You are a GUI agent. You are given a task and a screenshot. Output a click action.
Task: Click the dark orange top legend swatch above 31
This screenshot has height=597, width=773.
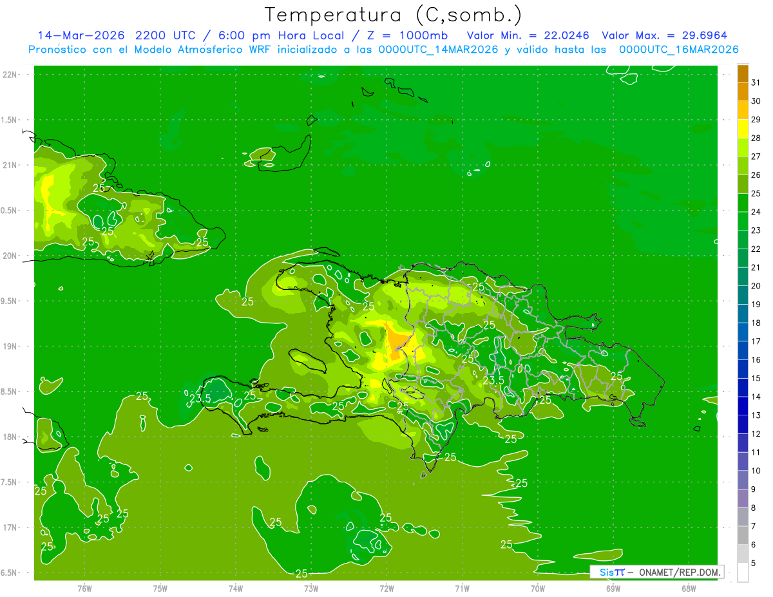(x=743, y=73)
